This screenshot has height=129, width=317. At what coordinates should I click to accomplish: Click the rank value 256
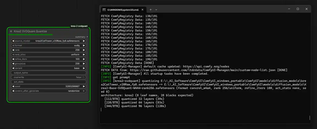pyautogui.click(x=77, y=50)
